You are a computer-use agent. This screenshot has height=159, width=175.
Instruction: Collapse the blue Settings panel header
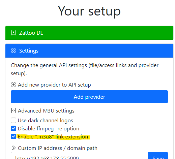pyautogui.click(x=89, y=51)
